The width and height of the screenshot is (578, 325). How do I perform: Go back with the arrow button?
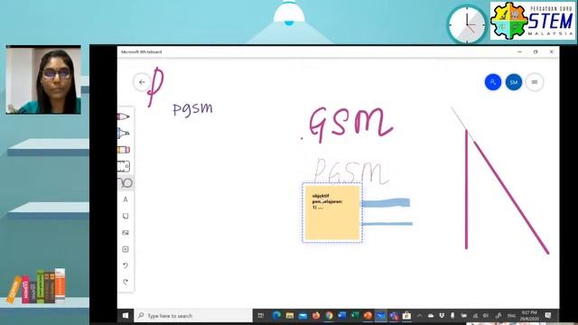(x=142, y=82)
